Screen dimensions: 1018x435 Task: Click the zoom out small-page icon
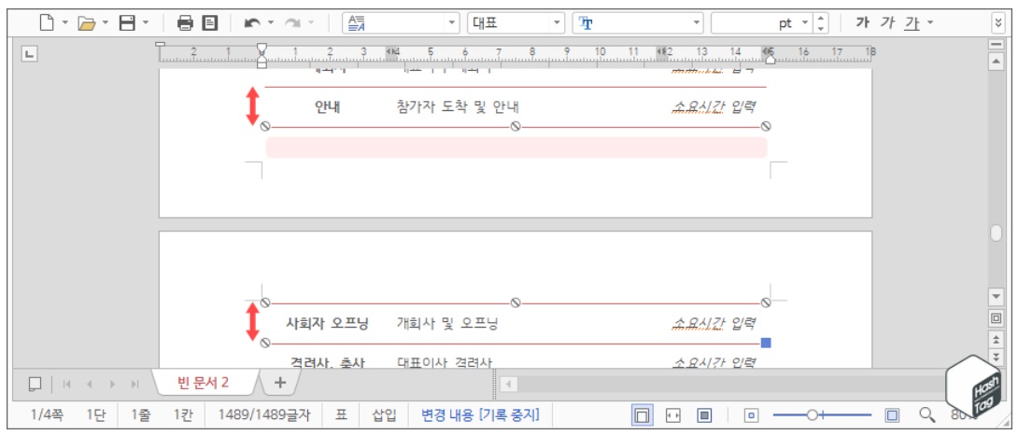(x=751, y=414)
